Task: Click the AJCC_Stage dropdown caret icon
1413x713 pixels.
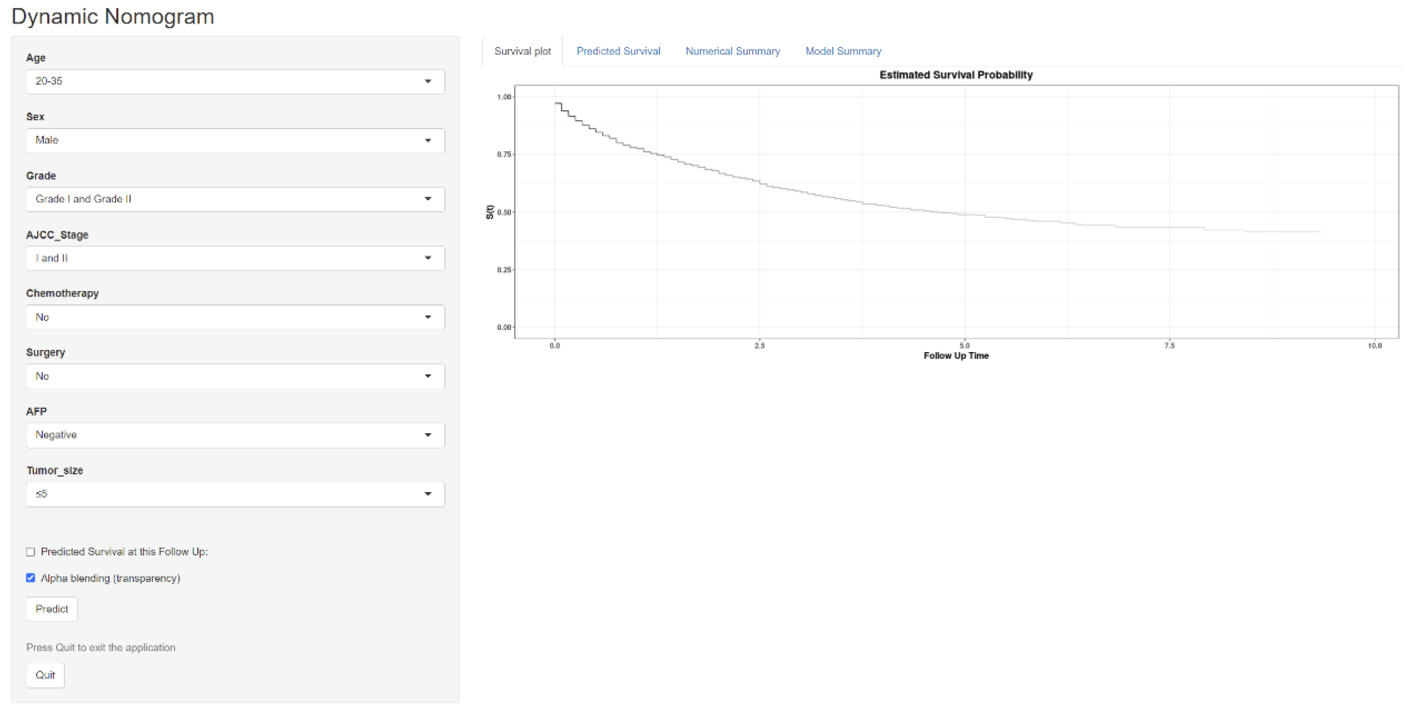Action: point(428,258)
